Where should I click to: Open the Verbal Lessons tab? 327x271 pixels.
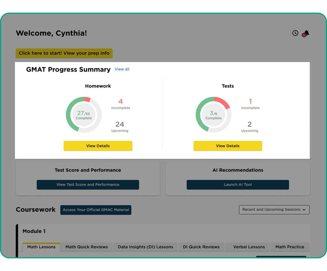coord(249,247)
